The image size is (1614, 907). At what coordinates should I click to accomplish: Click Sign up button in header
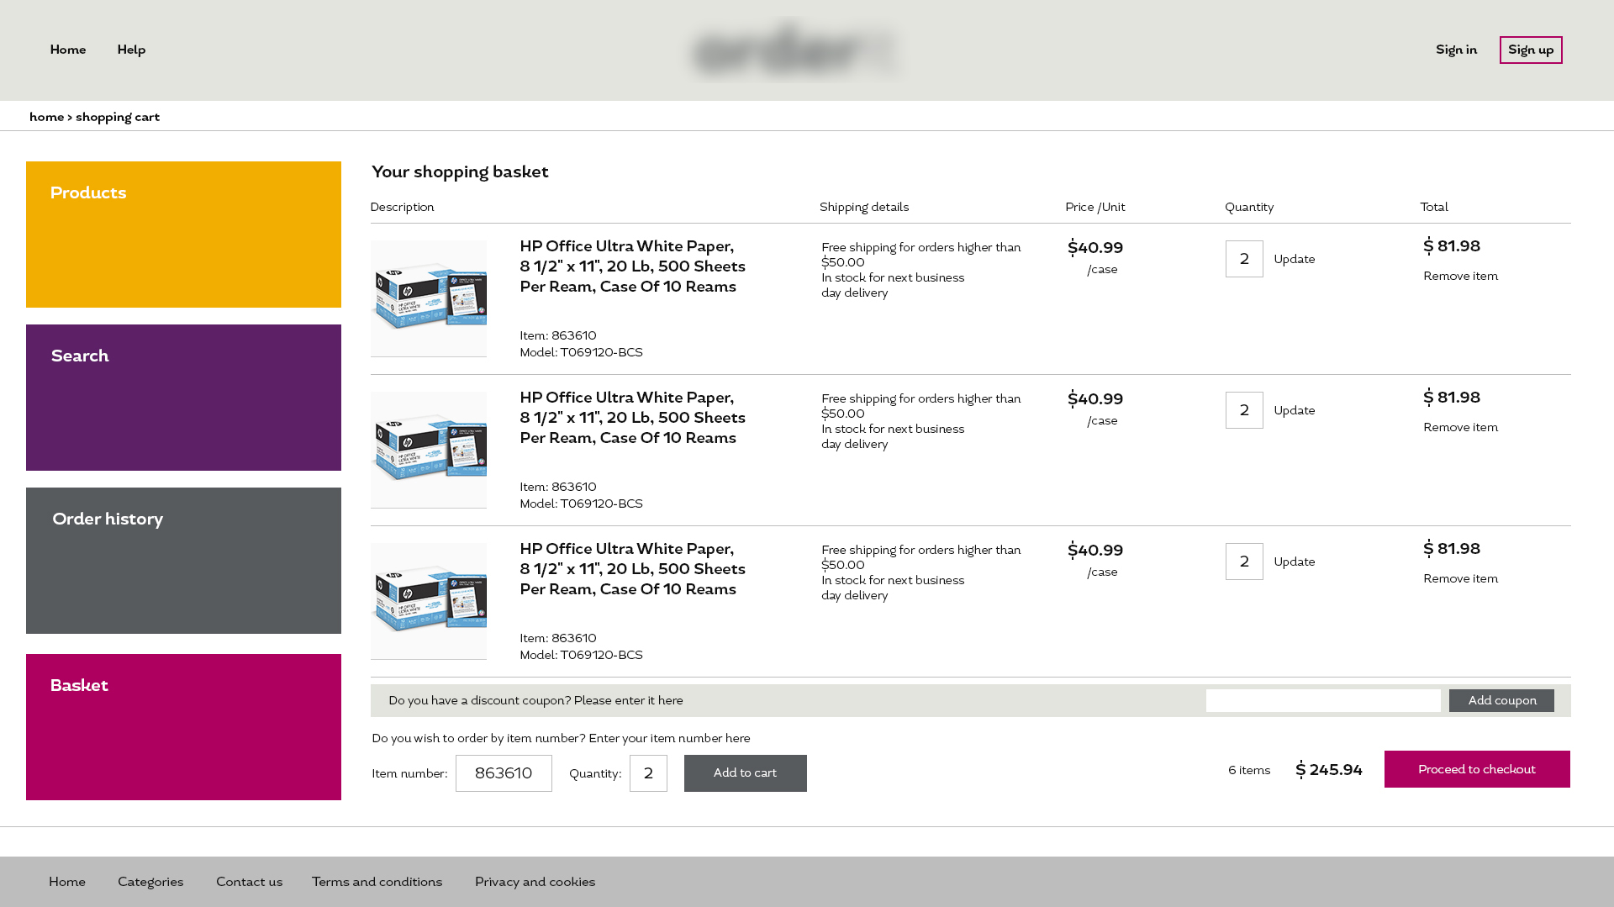[x=1530, y=50]
